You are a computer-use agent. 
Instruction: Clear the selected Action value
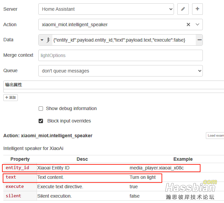[x=188, y=24]
